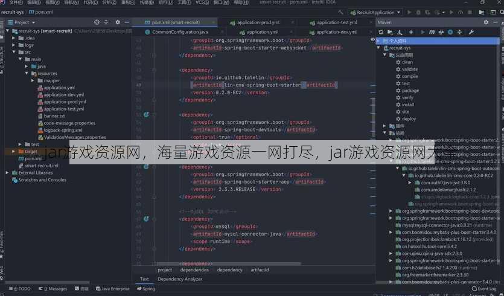Expand External Libraries node
The height and width of the screenshot is (296, 504).
7,172
